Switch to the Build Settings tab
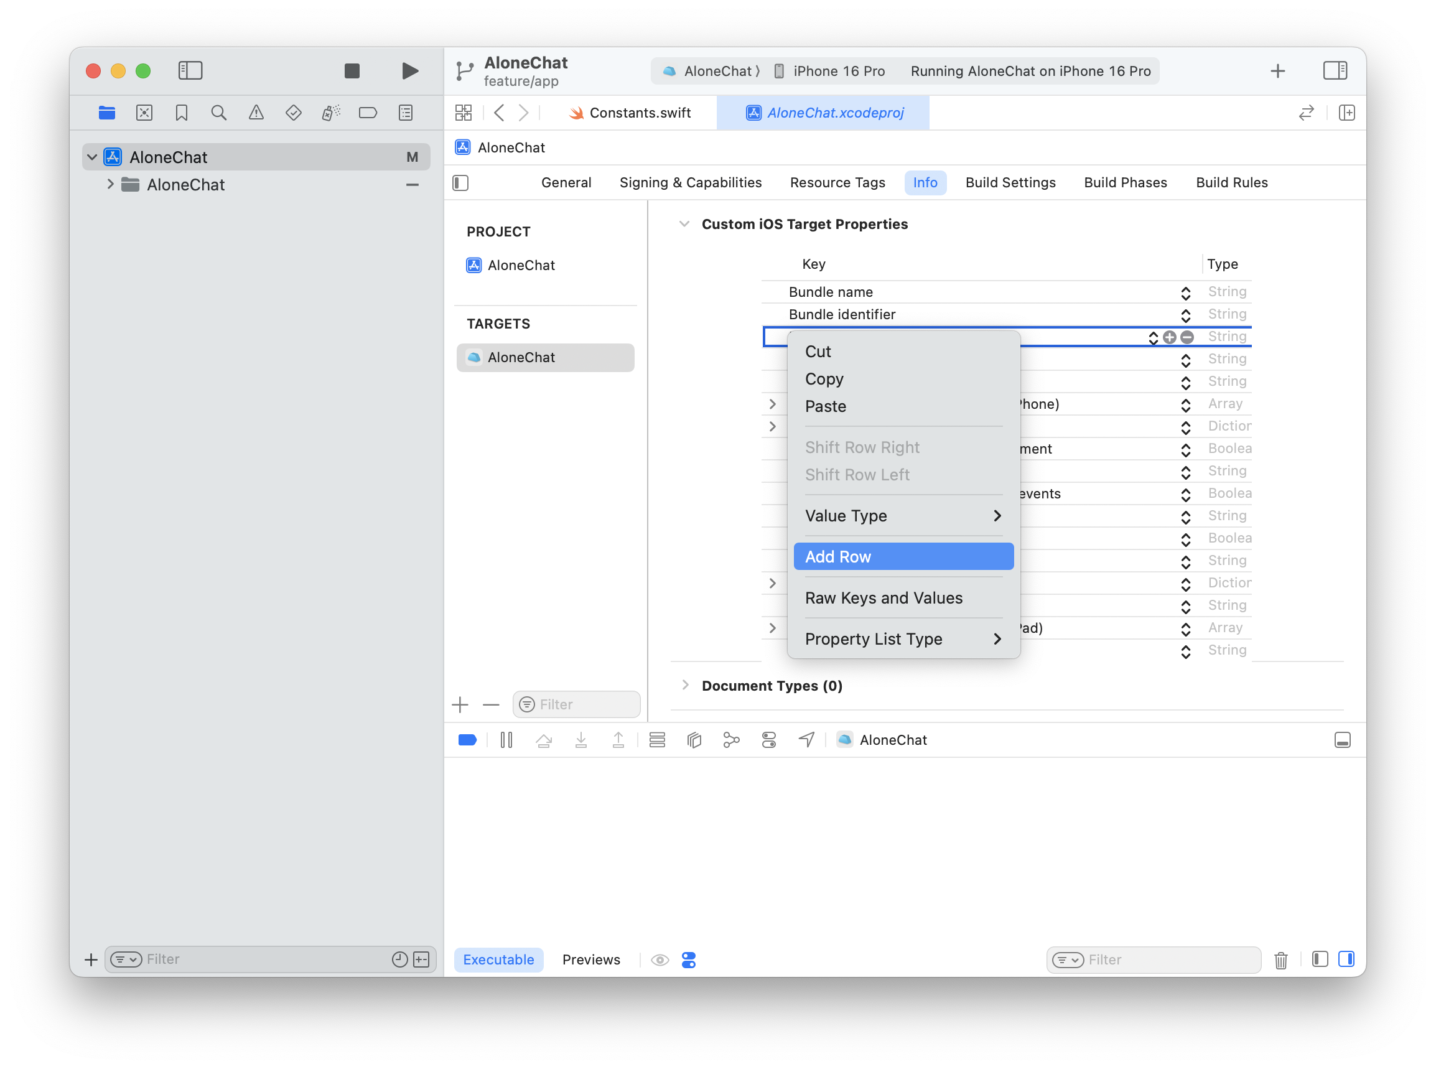Screen dimensions: 1436x1069 [x=1010, y=182]
